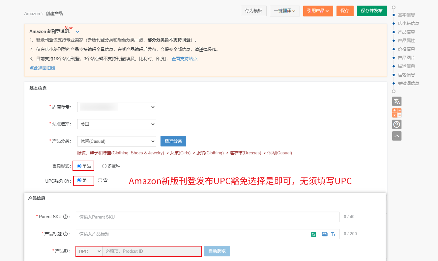Open the 查看支持站点 link
Screen dimensions: 438x261
tap(184, 59)
